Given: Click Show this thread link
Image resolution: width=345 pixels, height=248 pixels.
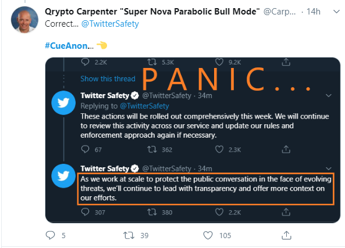Looking at the screenshot, I should coord(108,78).
